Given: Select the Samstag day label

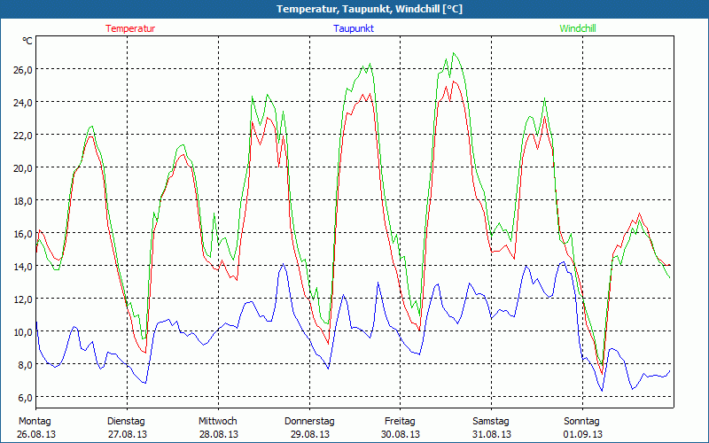Looking at the screenshot, I should [491, 421].
